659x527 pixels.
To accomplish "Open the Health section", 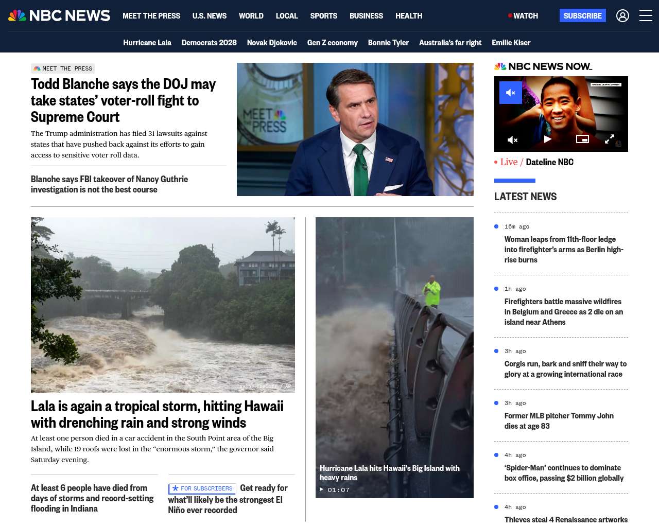I will pos(409,16).
